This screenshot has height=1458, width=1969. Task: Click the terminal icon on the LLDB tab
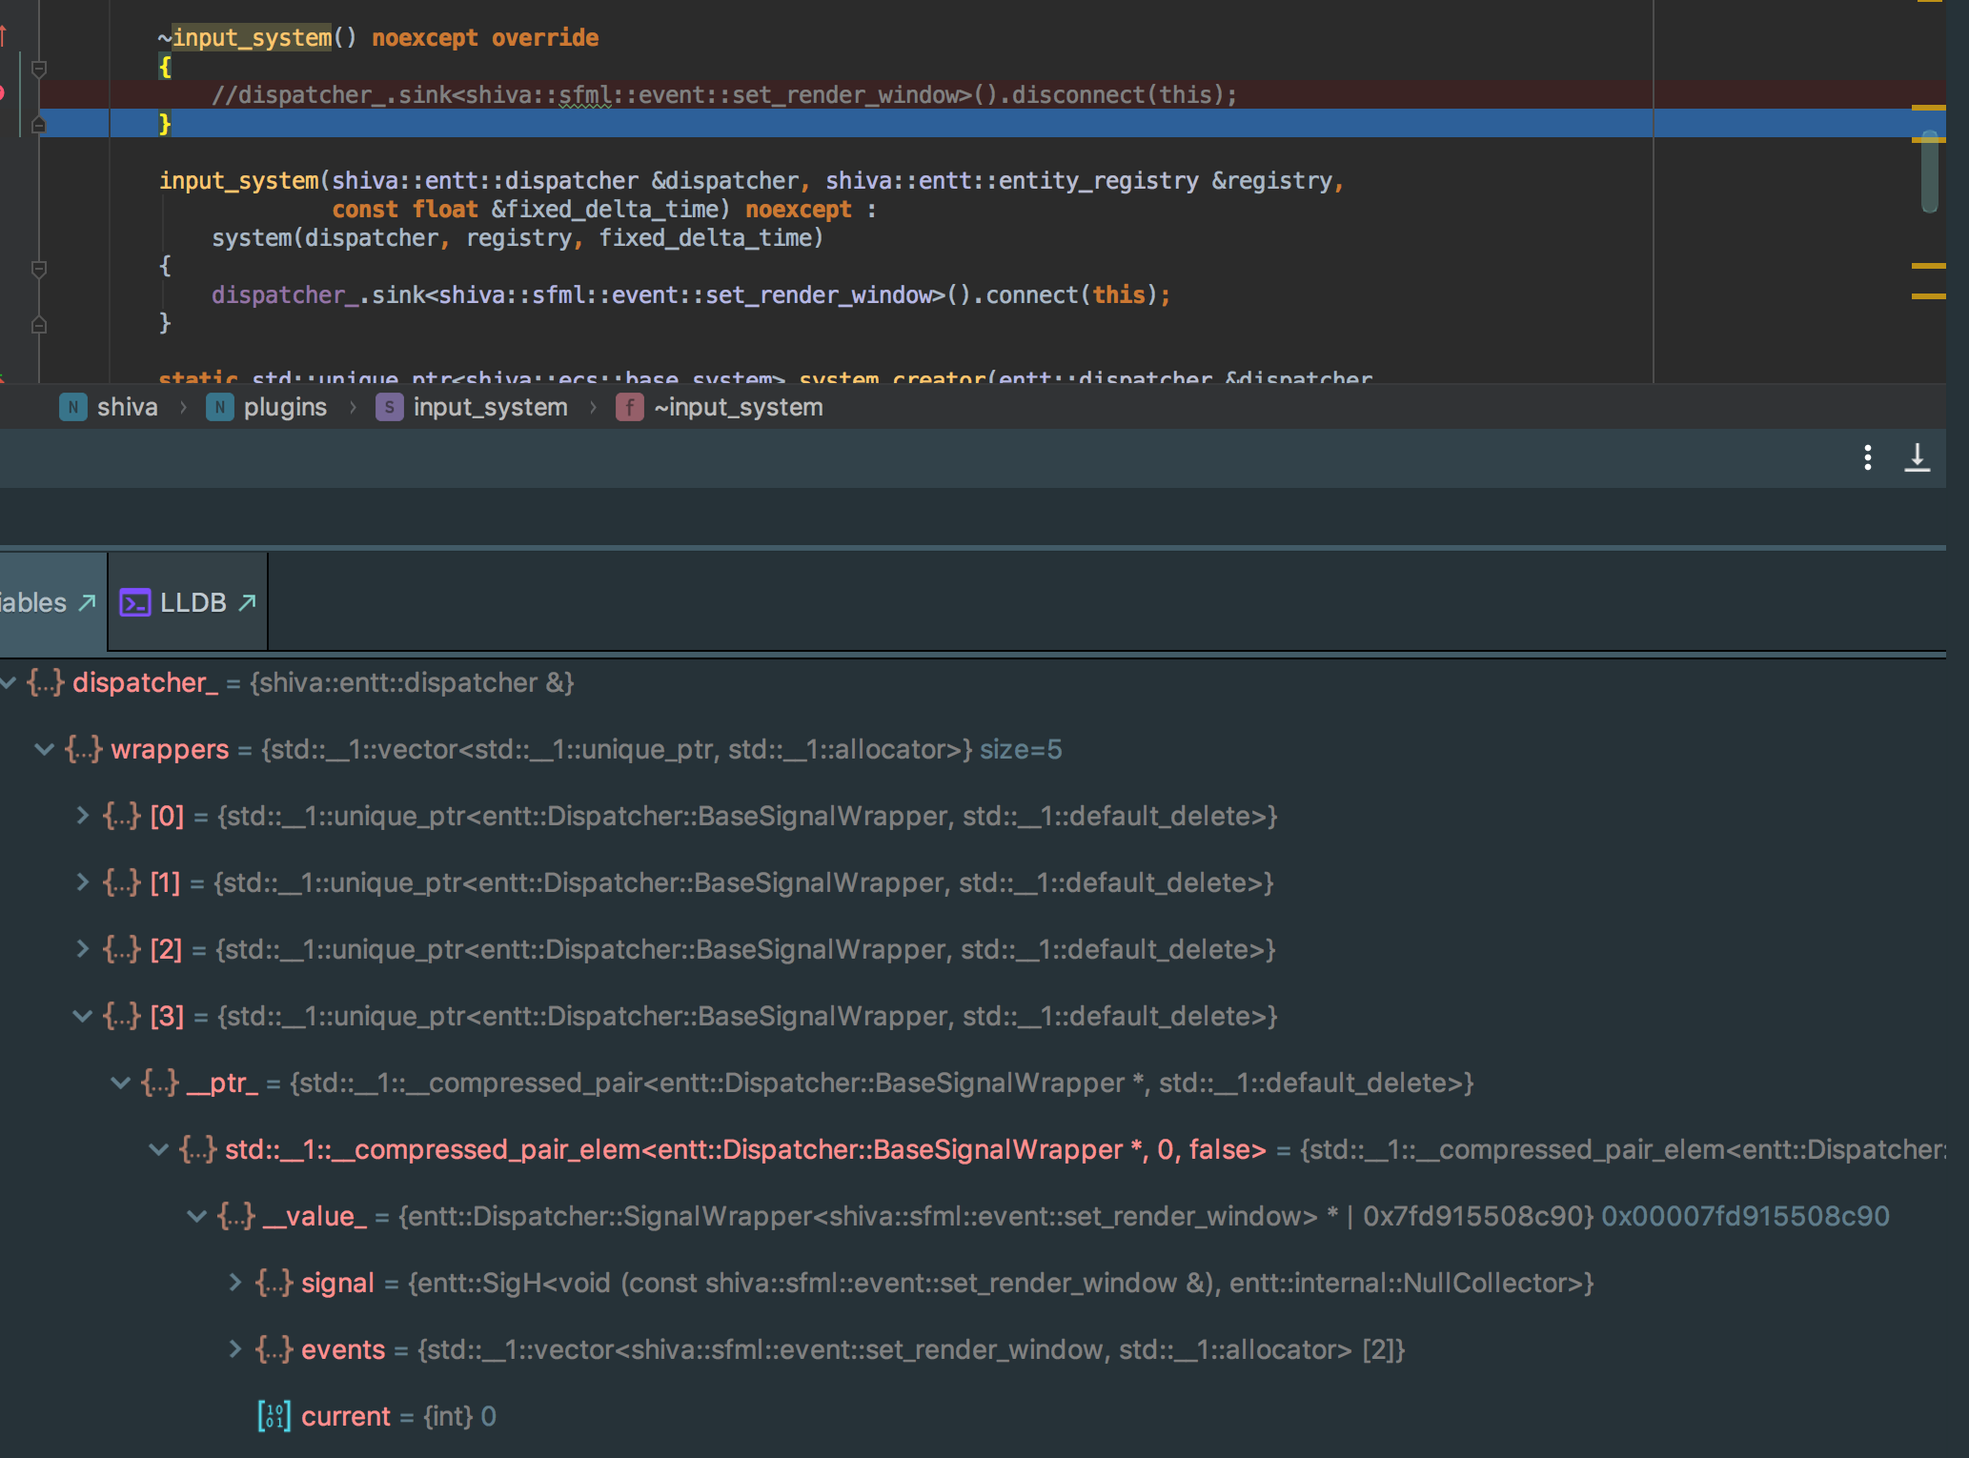click(x=135, y=602)
